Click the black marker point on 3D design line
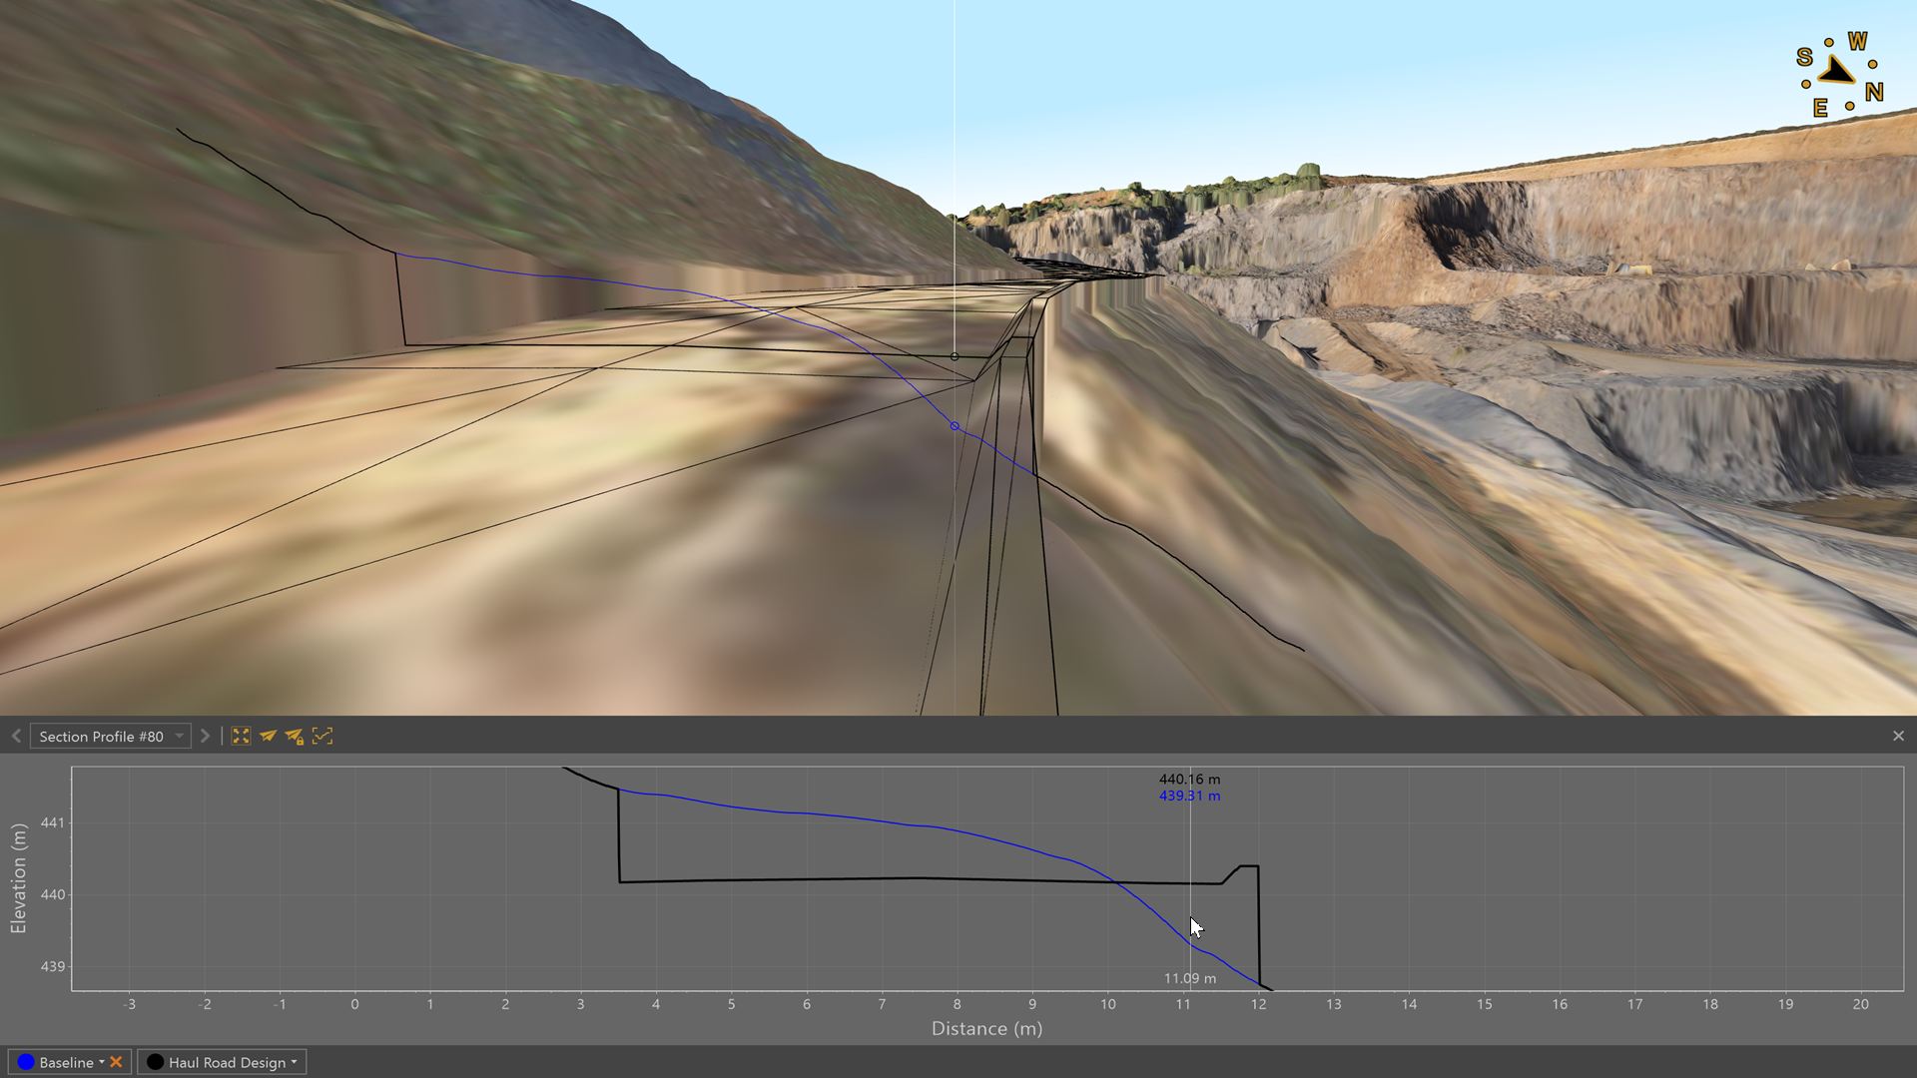The image size is (1917, 1078). coord(955,356)
